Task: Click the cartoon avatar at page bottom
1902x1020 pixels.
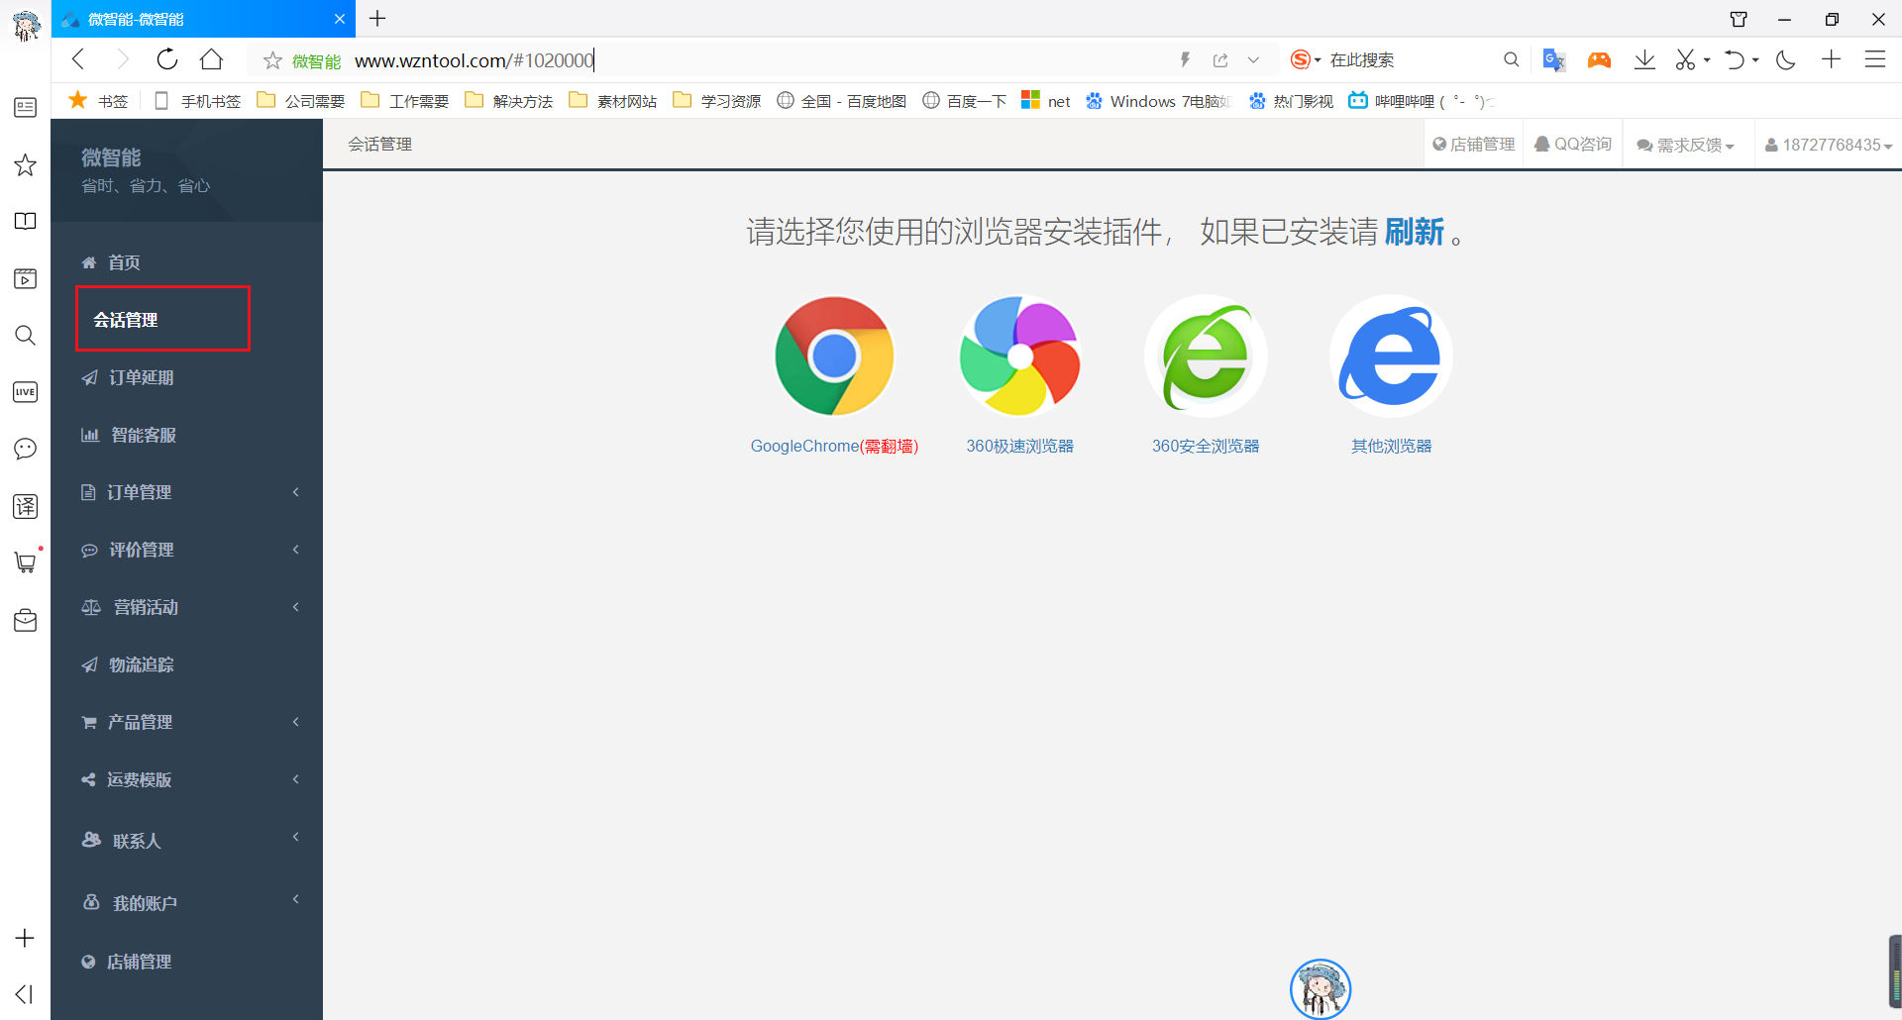Action: (1321, 988)
